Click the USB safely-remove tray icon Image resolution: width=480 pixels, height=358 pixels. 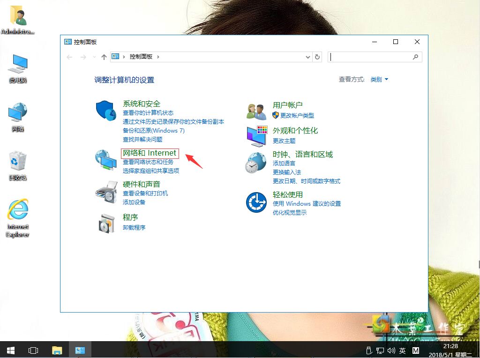click(x=369, y=351)
